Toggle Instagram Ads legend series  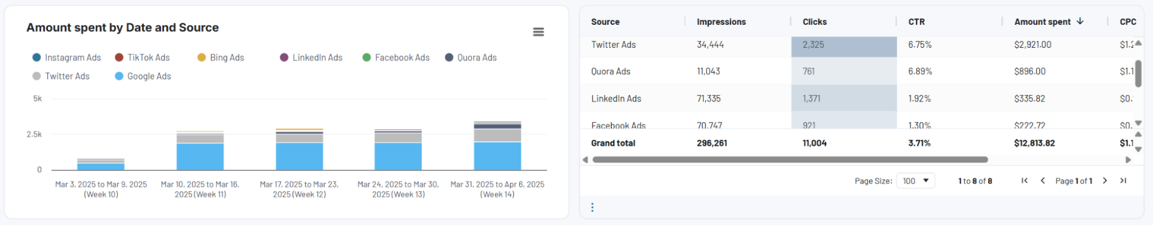point(66,58)
